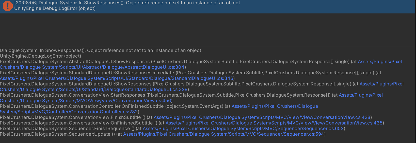The image size is (416, 143).
Task: Click the error message text in details pane
Action: coord(101,50)
